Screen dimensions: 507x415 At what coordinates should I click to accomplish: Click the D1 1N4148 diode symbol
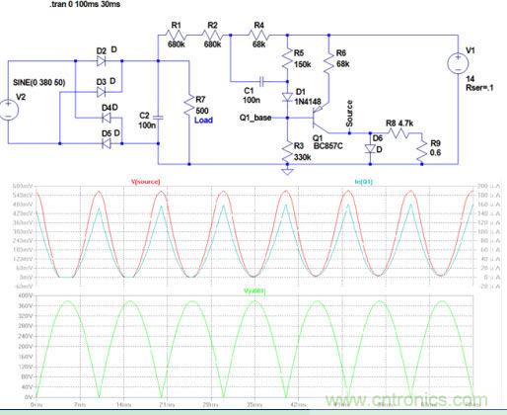[x=287, y=97]
